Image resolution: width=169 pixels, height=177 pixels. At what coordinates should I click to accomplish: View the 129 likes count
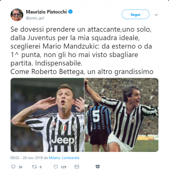[63, 167]
